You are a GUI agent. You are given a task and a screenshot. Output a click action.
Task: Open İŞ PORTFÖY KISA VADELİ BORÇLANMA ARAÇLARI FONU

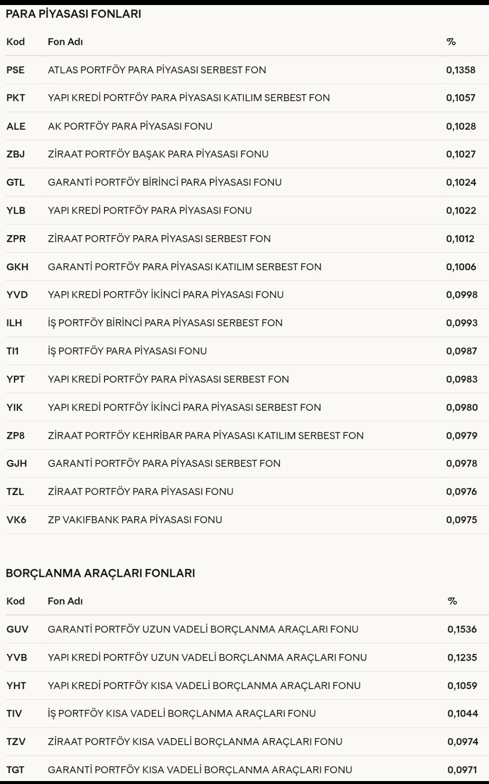pyautogui.click(x=182, y=713)
